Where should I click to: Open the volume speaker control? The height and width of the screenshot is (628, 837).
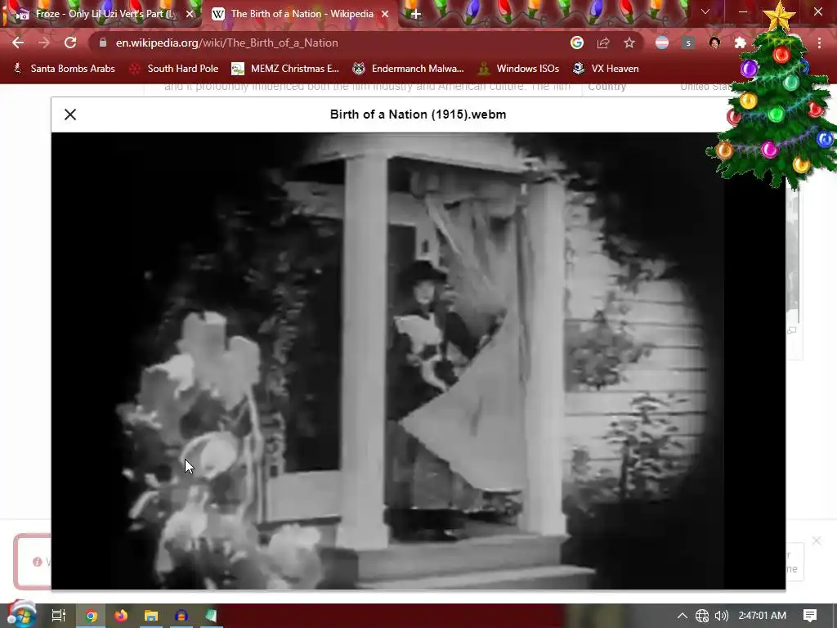722,616
